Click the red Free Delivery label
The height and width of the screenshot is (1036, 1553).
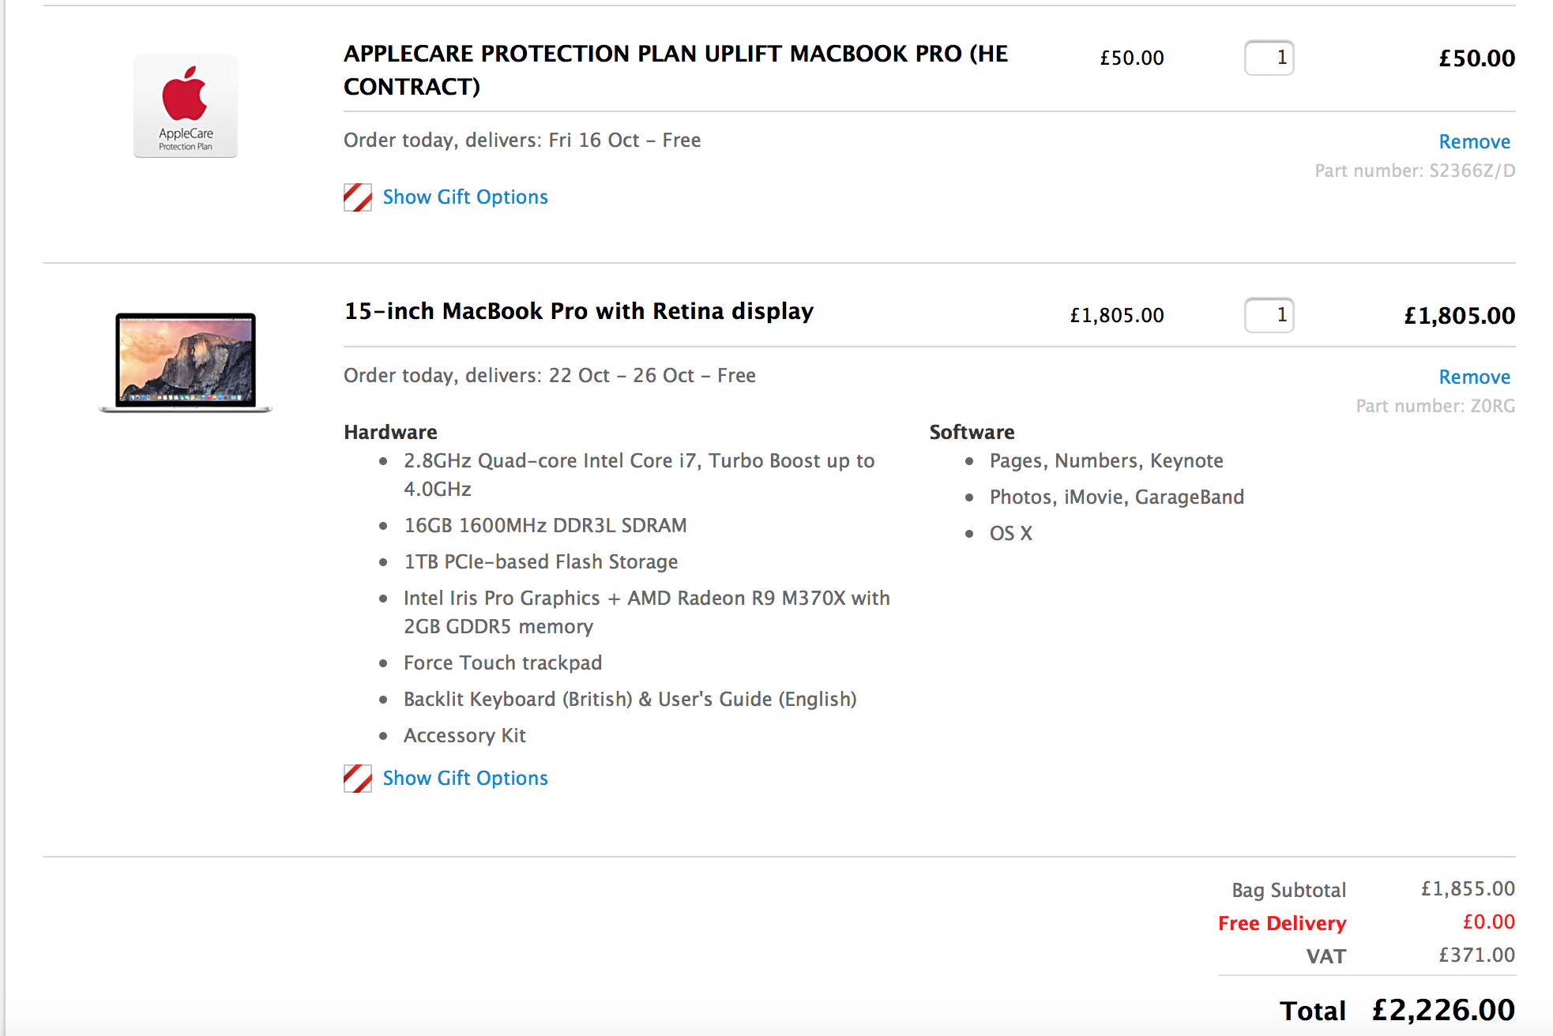click(x=1281, y=923)
